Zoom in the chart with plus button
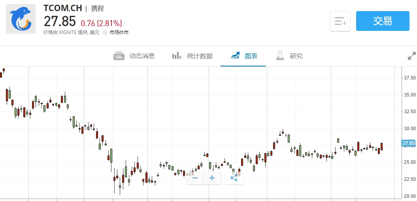 [x=212, y=178]
